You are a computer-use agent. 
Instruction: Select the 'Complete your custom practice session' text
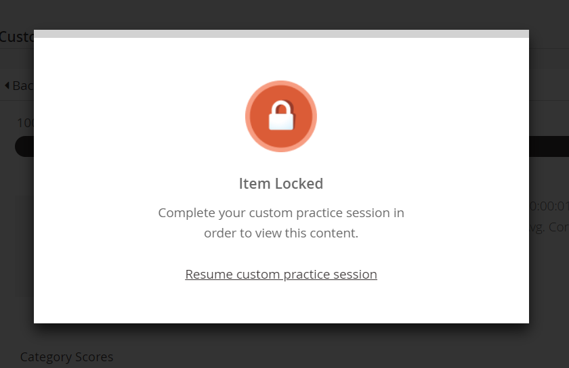(281, 213)
